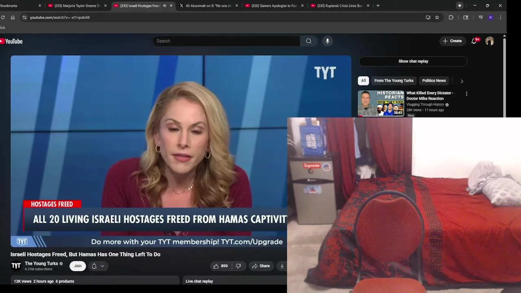This screenshot has height=293, width=521.
Task: Open the Chrome profile R avatar
Action: (490, 17)
